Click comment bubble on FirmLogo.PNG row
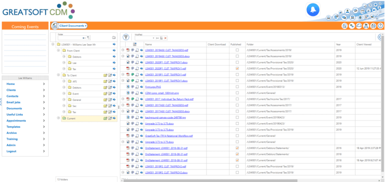385x182 pixels. click(x=132, y=86)
